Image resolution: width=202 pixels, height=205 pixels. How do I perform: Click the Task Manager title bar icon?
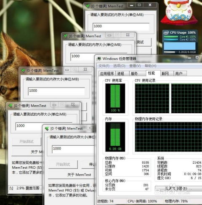pyautogui.click(x=99, y=59)
